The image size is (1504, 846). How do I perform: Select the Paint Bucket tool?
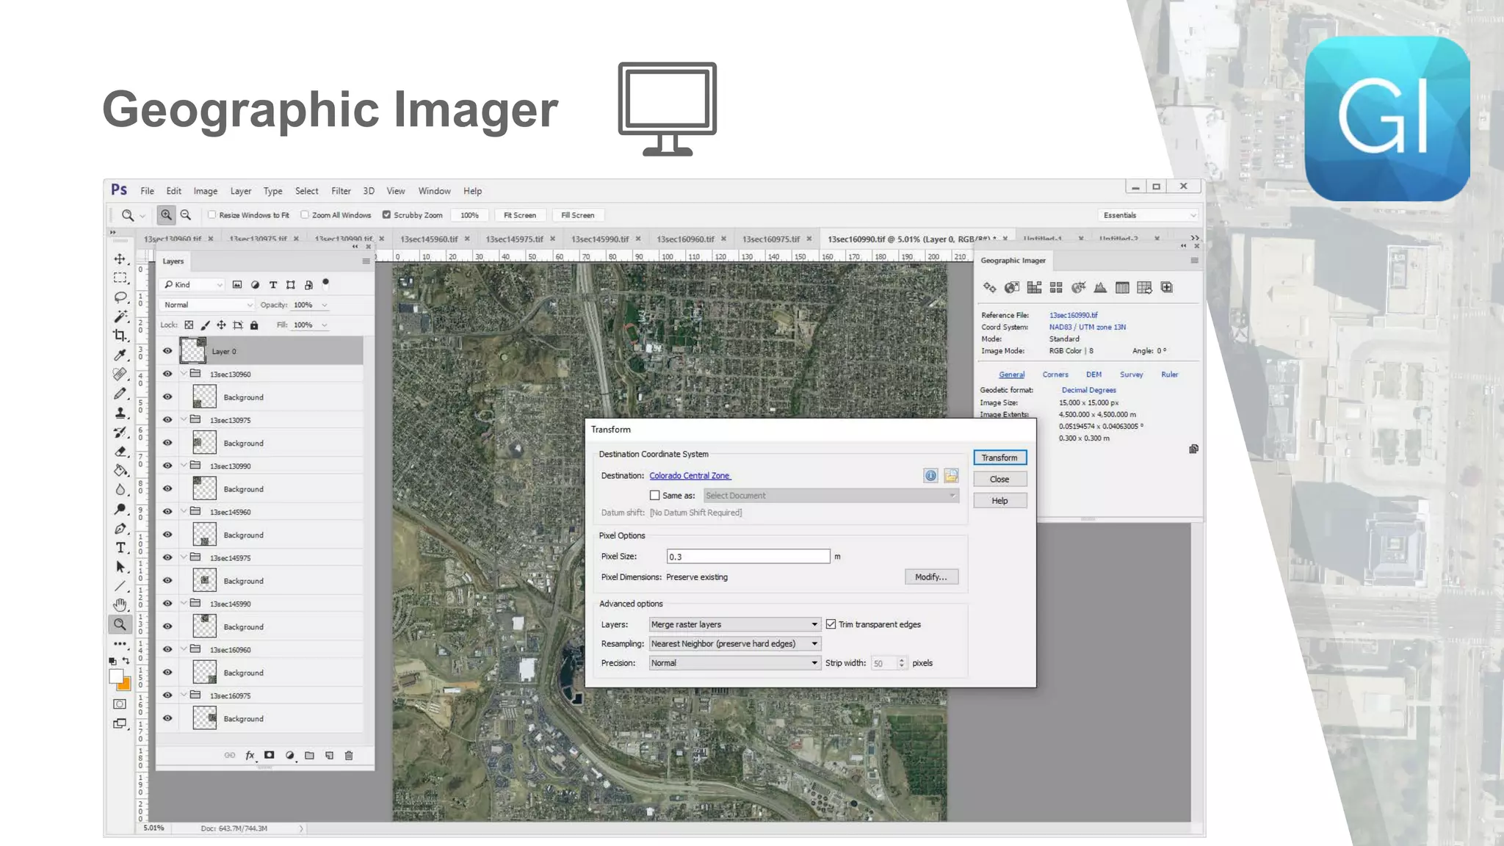point(120,471)
